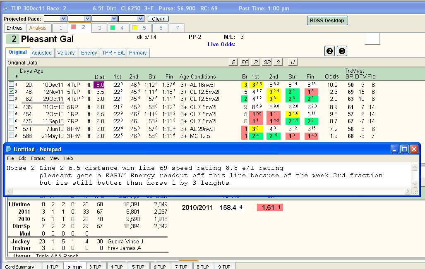
Task: Go to race 4-TUP tab
Action: click(x=117, y=266)
